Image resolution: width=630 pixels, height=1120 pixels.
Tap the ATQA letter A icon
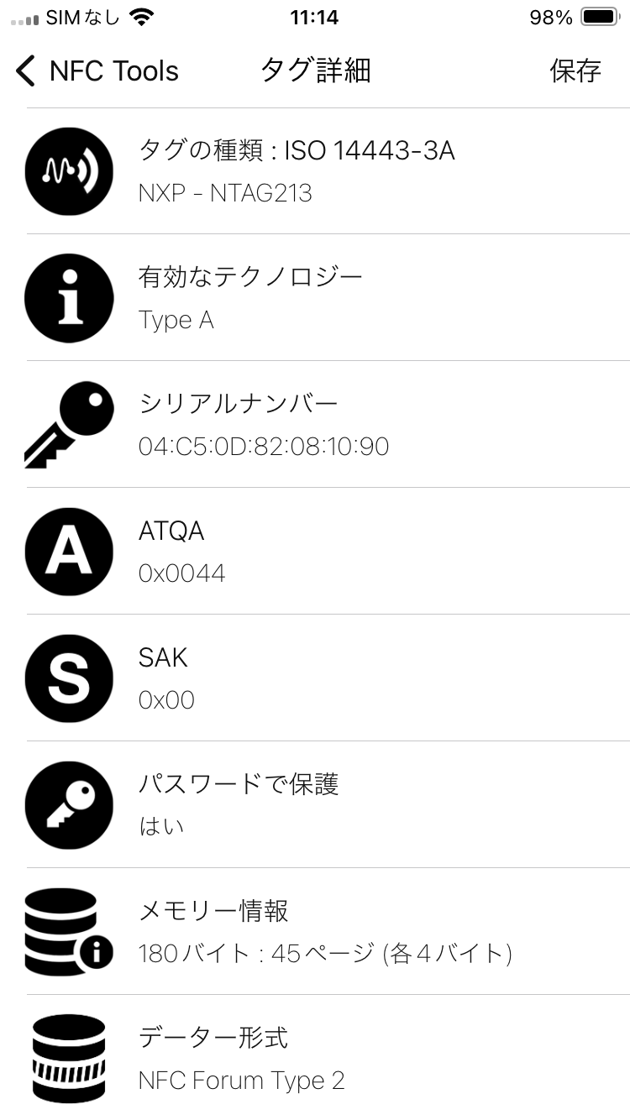pos(69,552)
